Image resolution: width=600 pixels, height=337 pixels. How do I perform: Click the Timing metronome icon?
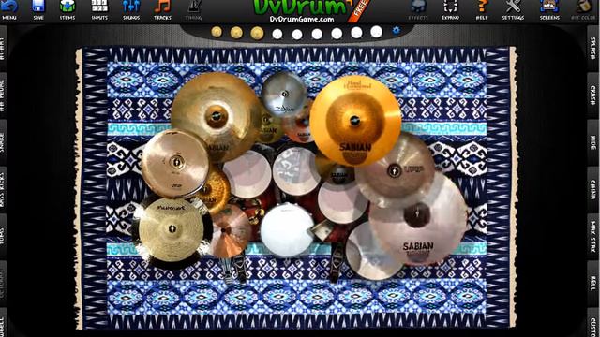(x=194, y=9)
